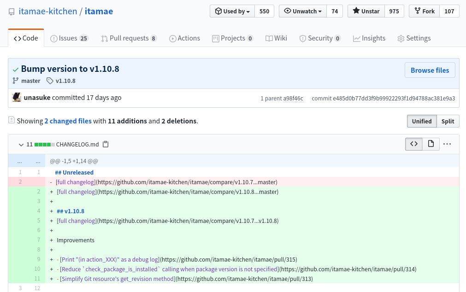Open the repository Settings tab
The height and width of the screenshot is (292, 466).
[414, 38]
